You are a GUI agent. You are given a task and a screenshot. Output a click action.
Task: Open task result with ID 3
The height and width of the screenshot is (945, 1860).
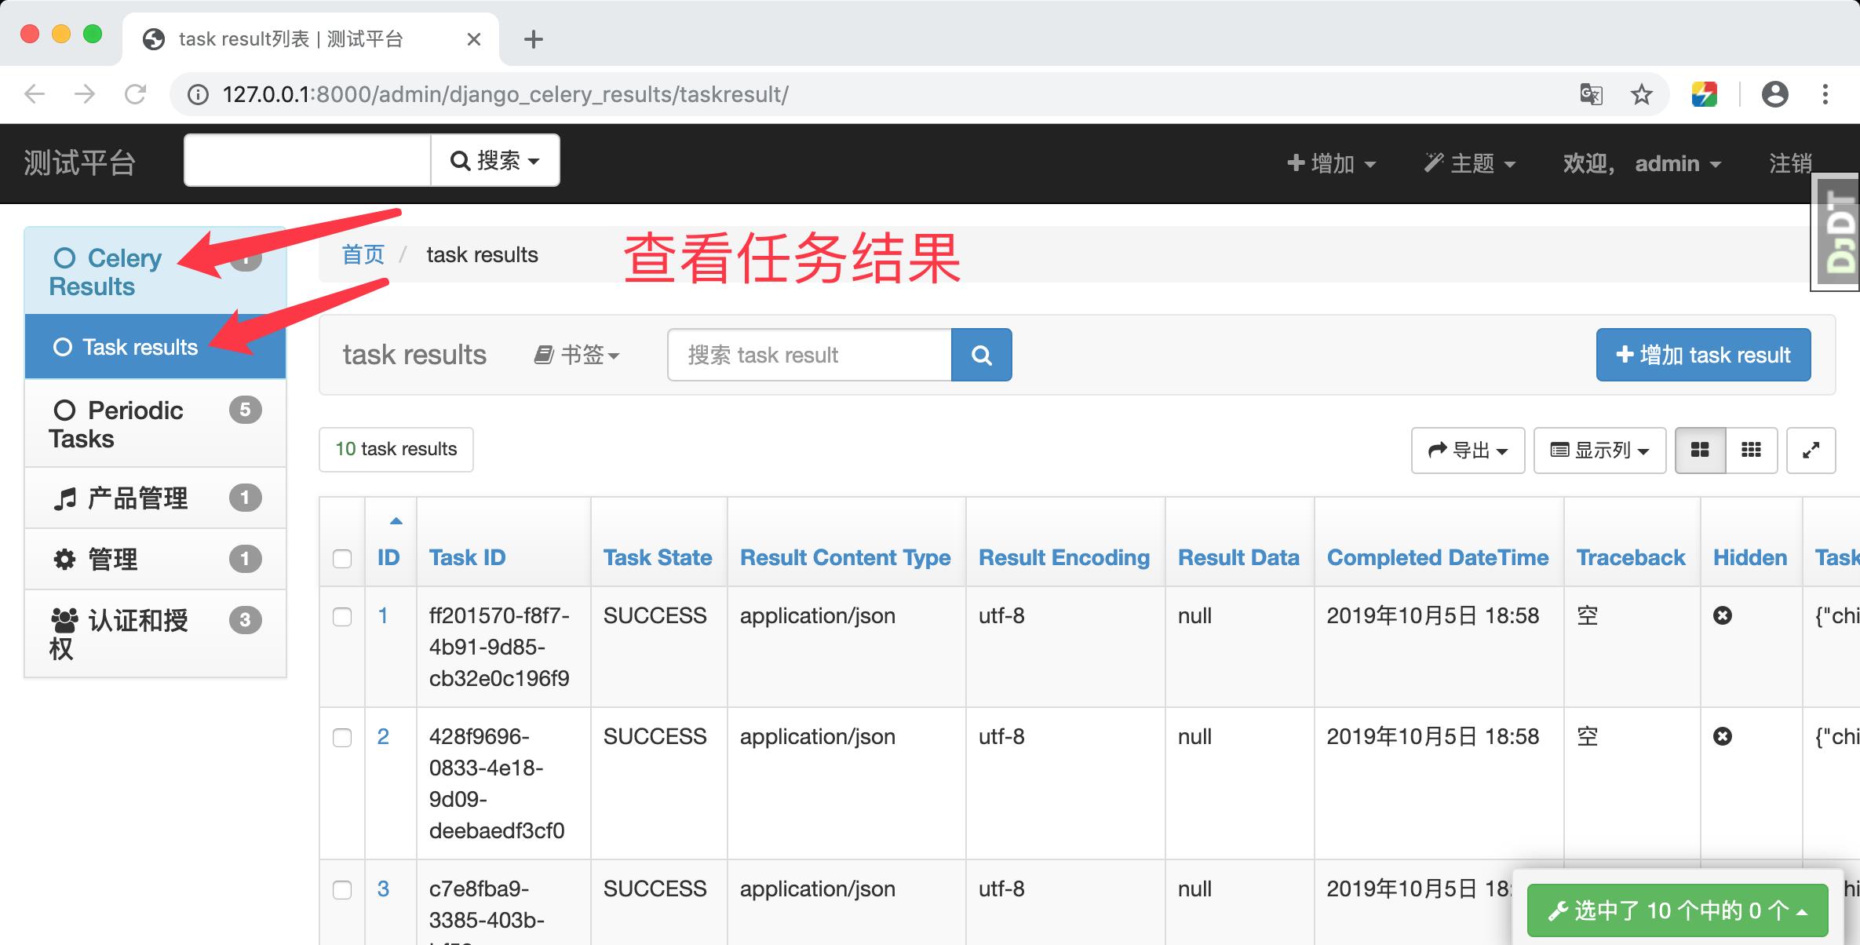[383, 889]
